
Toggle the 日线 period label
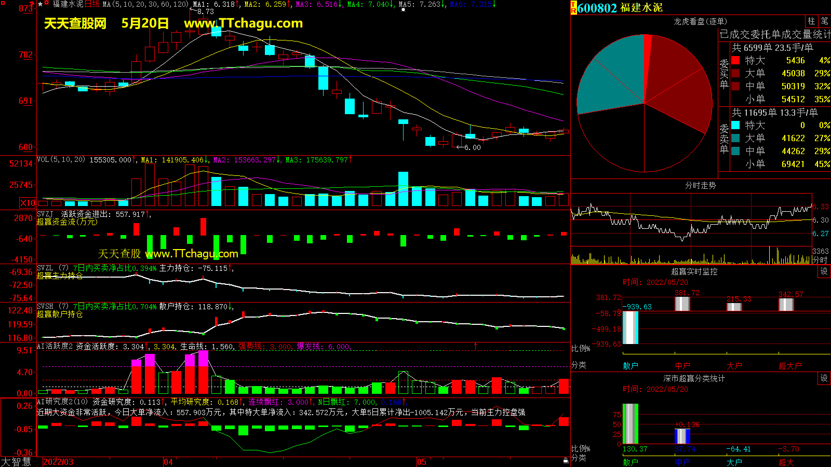92,4
